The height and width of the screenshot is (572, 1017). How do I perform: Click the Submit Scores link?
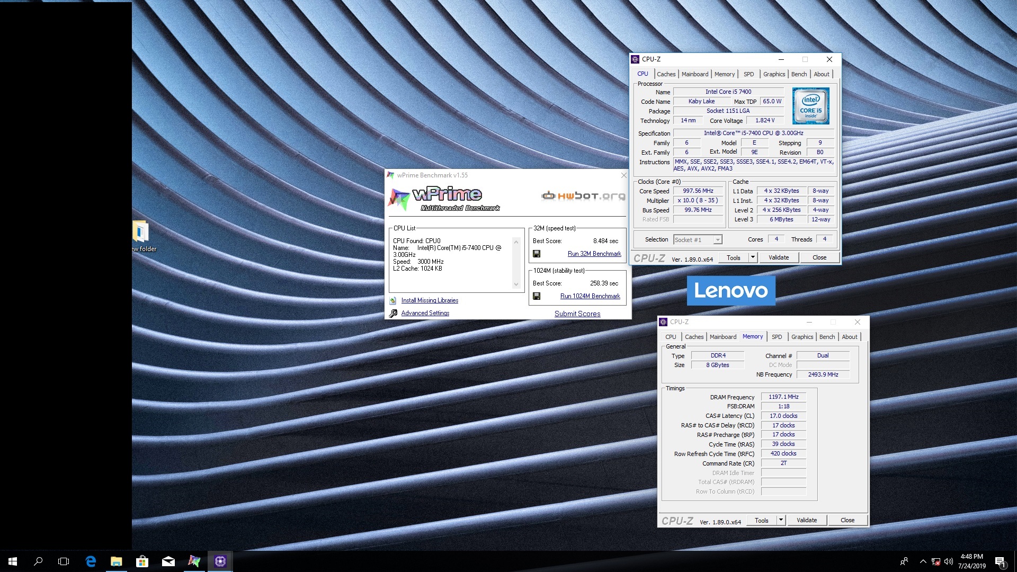pyautogui.click(x=577, y=314)
